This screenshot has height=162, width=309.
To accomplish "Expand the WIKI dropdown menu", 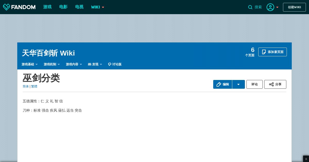I will click(98, 7).
